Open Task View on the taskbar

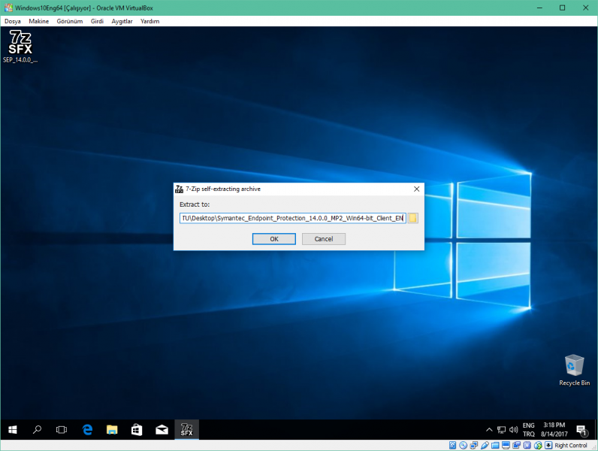pos(62,430)
